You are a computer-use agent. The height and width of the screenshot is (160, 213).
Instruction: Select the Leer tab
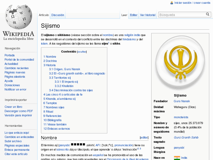pos(124,15)
